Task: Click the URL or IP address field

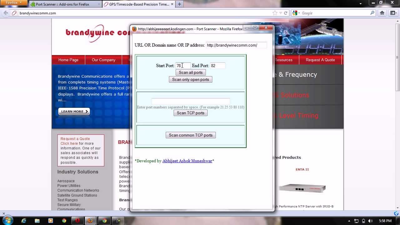Action: click(x=236, y=45)
